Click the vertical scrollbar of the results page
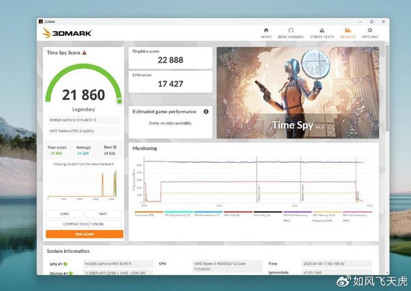The image size is (411, 291). 387,88
